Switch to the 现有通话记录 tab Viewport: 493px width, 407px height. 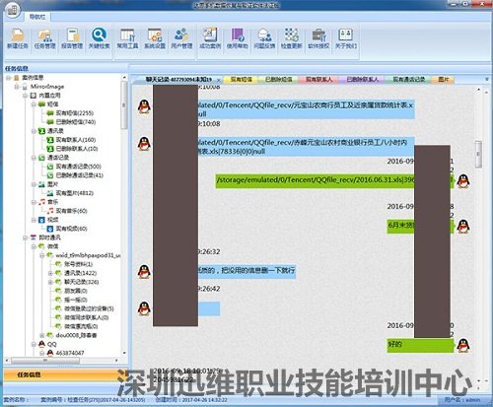tap(409, 80)
